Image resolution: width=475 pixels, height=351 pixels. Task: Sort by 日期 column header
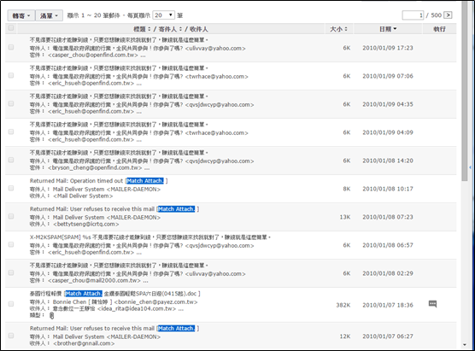click(388, 29)
